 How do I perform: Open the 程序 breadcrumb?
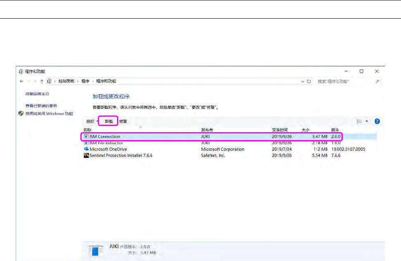point(86,81)
